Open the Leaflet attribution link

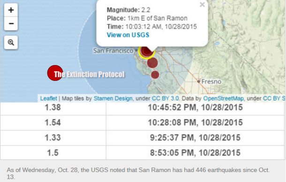[48, 98]
